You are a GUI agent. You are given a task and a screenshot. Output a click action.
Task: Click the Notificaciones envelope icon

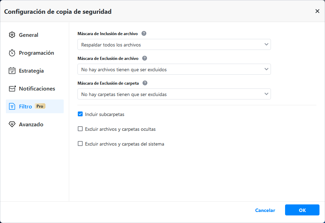(x=12, y=89)
